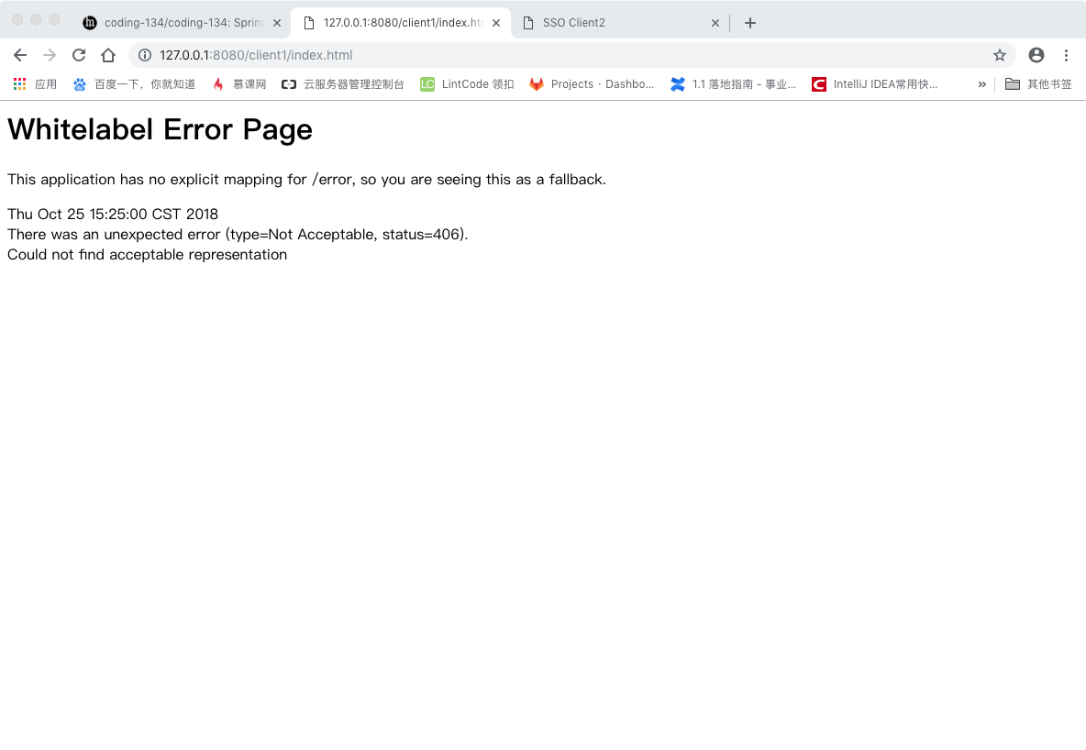Open 云服务器管理控制台 bookmark
Screen dimensions: 1086x750
343,84
